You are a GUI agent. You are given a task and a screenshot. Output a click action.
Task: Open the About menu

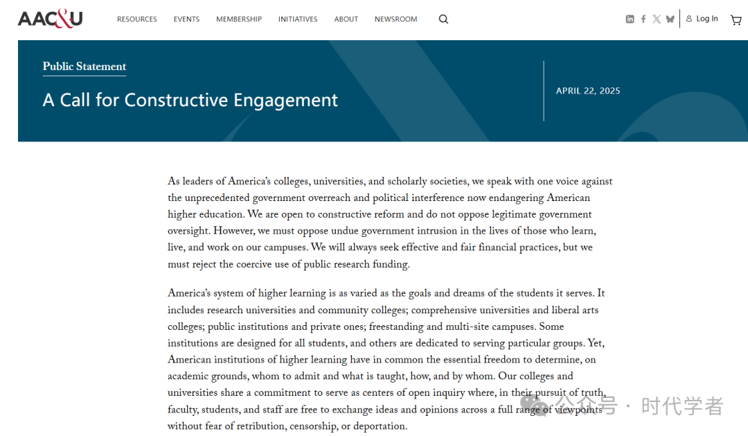(x=346, y=19)
